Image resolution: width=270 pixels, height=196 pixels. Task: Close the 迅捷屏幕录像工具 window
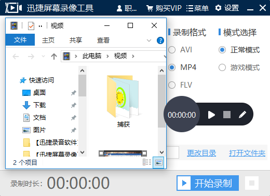coord(263,8)
